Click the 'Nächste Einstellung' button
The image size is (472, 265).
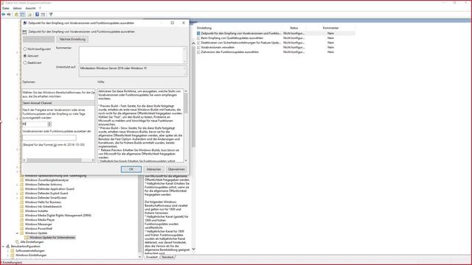[72, 39]
